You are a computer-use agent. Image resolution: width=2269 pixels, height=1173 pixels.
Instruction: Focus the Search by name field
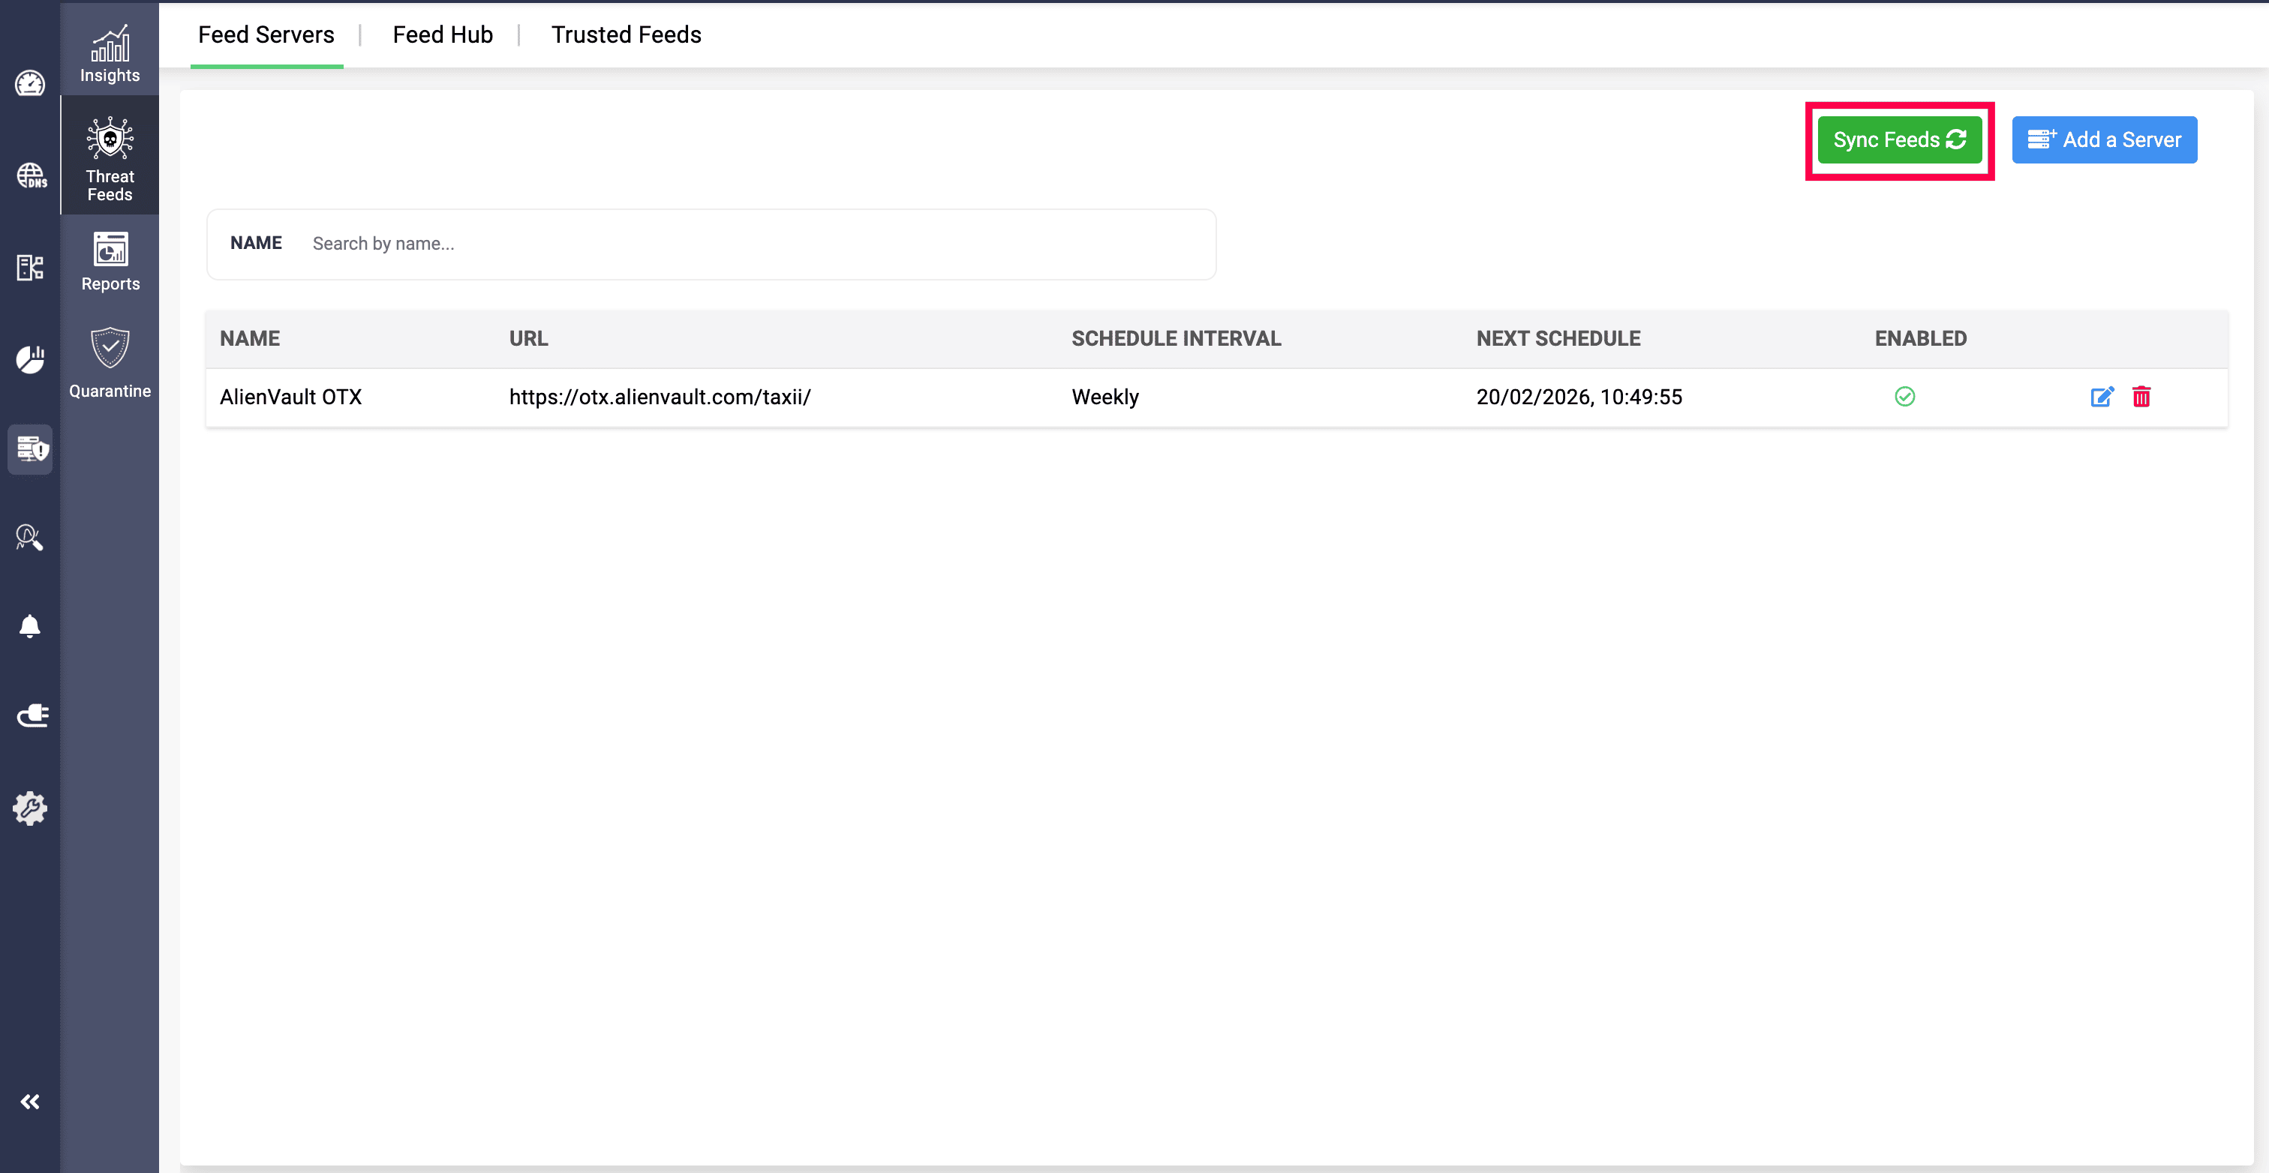click(x=758, y=244)
